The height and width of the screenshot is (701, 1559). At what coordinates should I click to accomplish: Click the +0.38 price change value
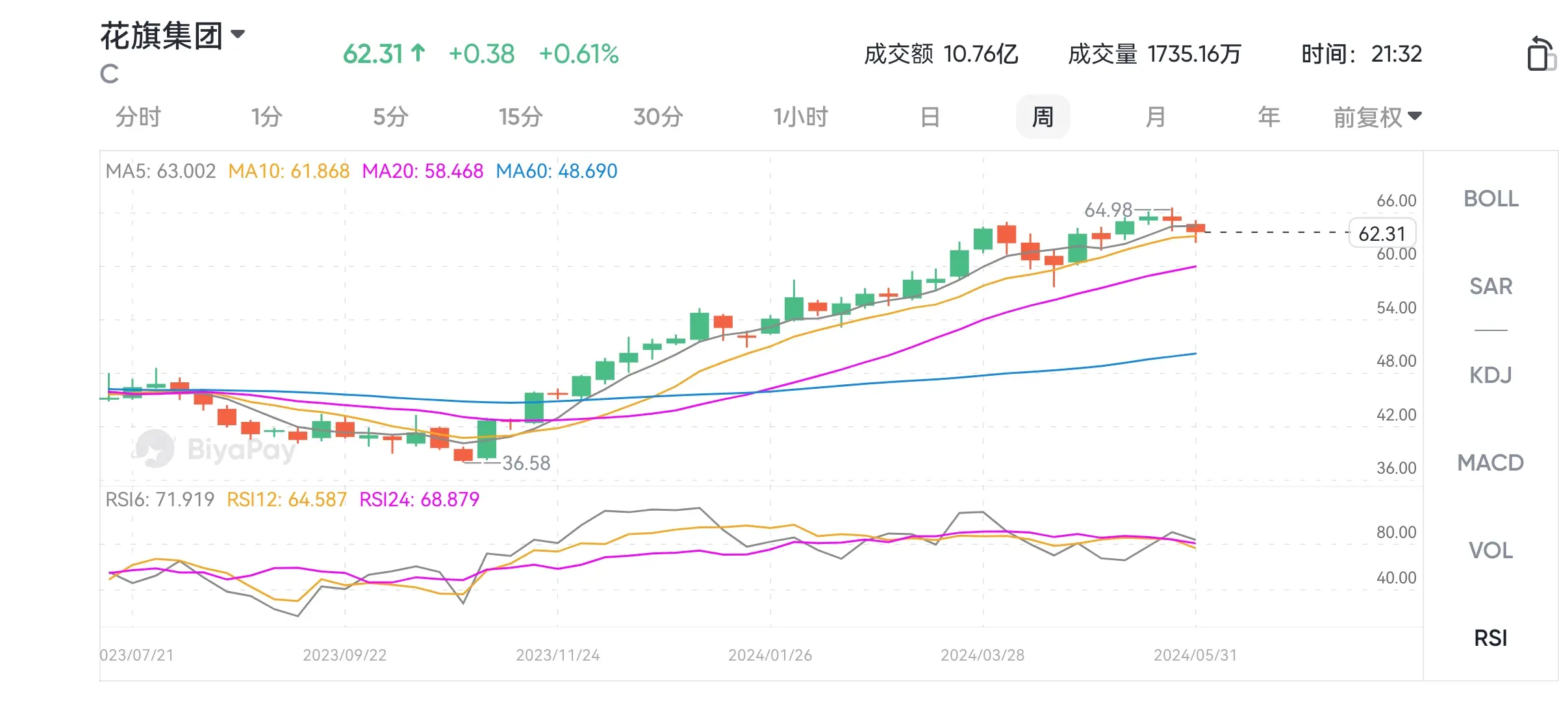[x=481, y=54]
